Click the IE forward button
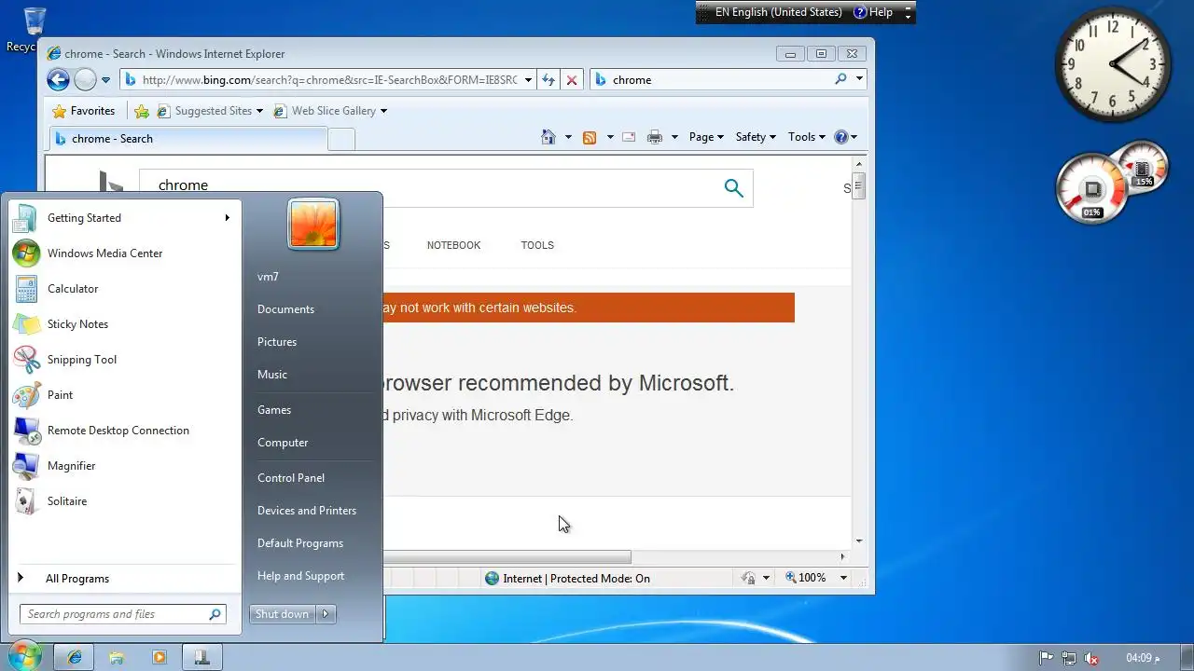 pyautogui.click(x=85, y=80)
